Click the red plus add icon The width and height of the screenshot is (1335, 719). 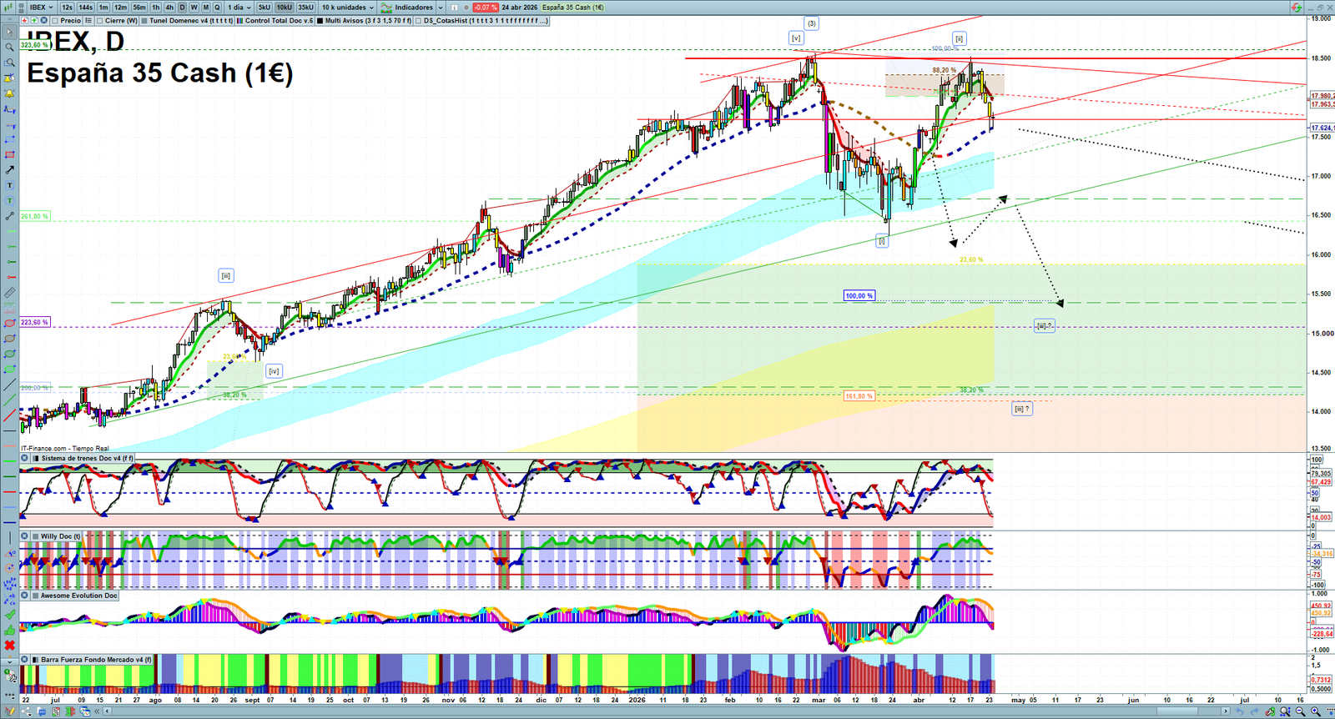pos(25,20)
